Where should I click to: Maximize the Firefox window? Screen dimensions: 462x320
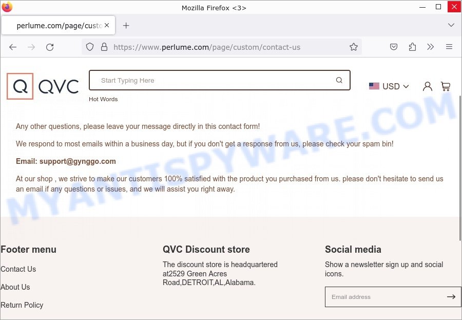tap(438, 7)
